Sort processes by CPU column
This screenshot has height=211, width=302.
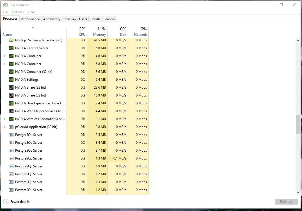click(77, 32)
